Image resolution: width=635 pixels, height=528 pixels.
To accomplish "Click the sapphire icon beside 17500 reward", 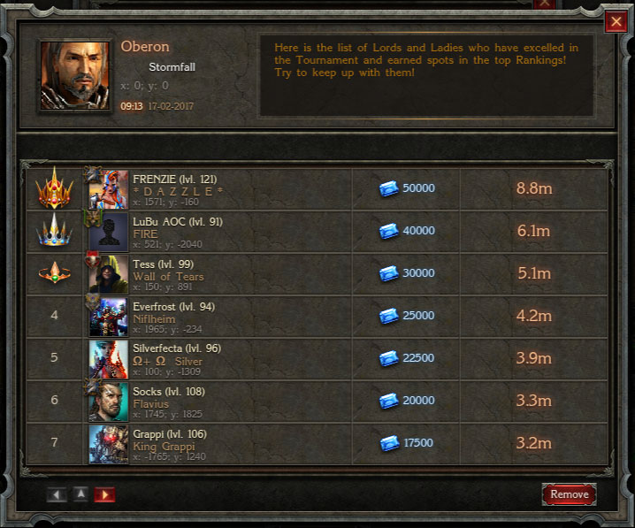I will (390, 443).
